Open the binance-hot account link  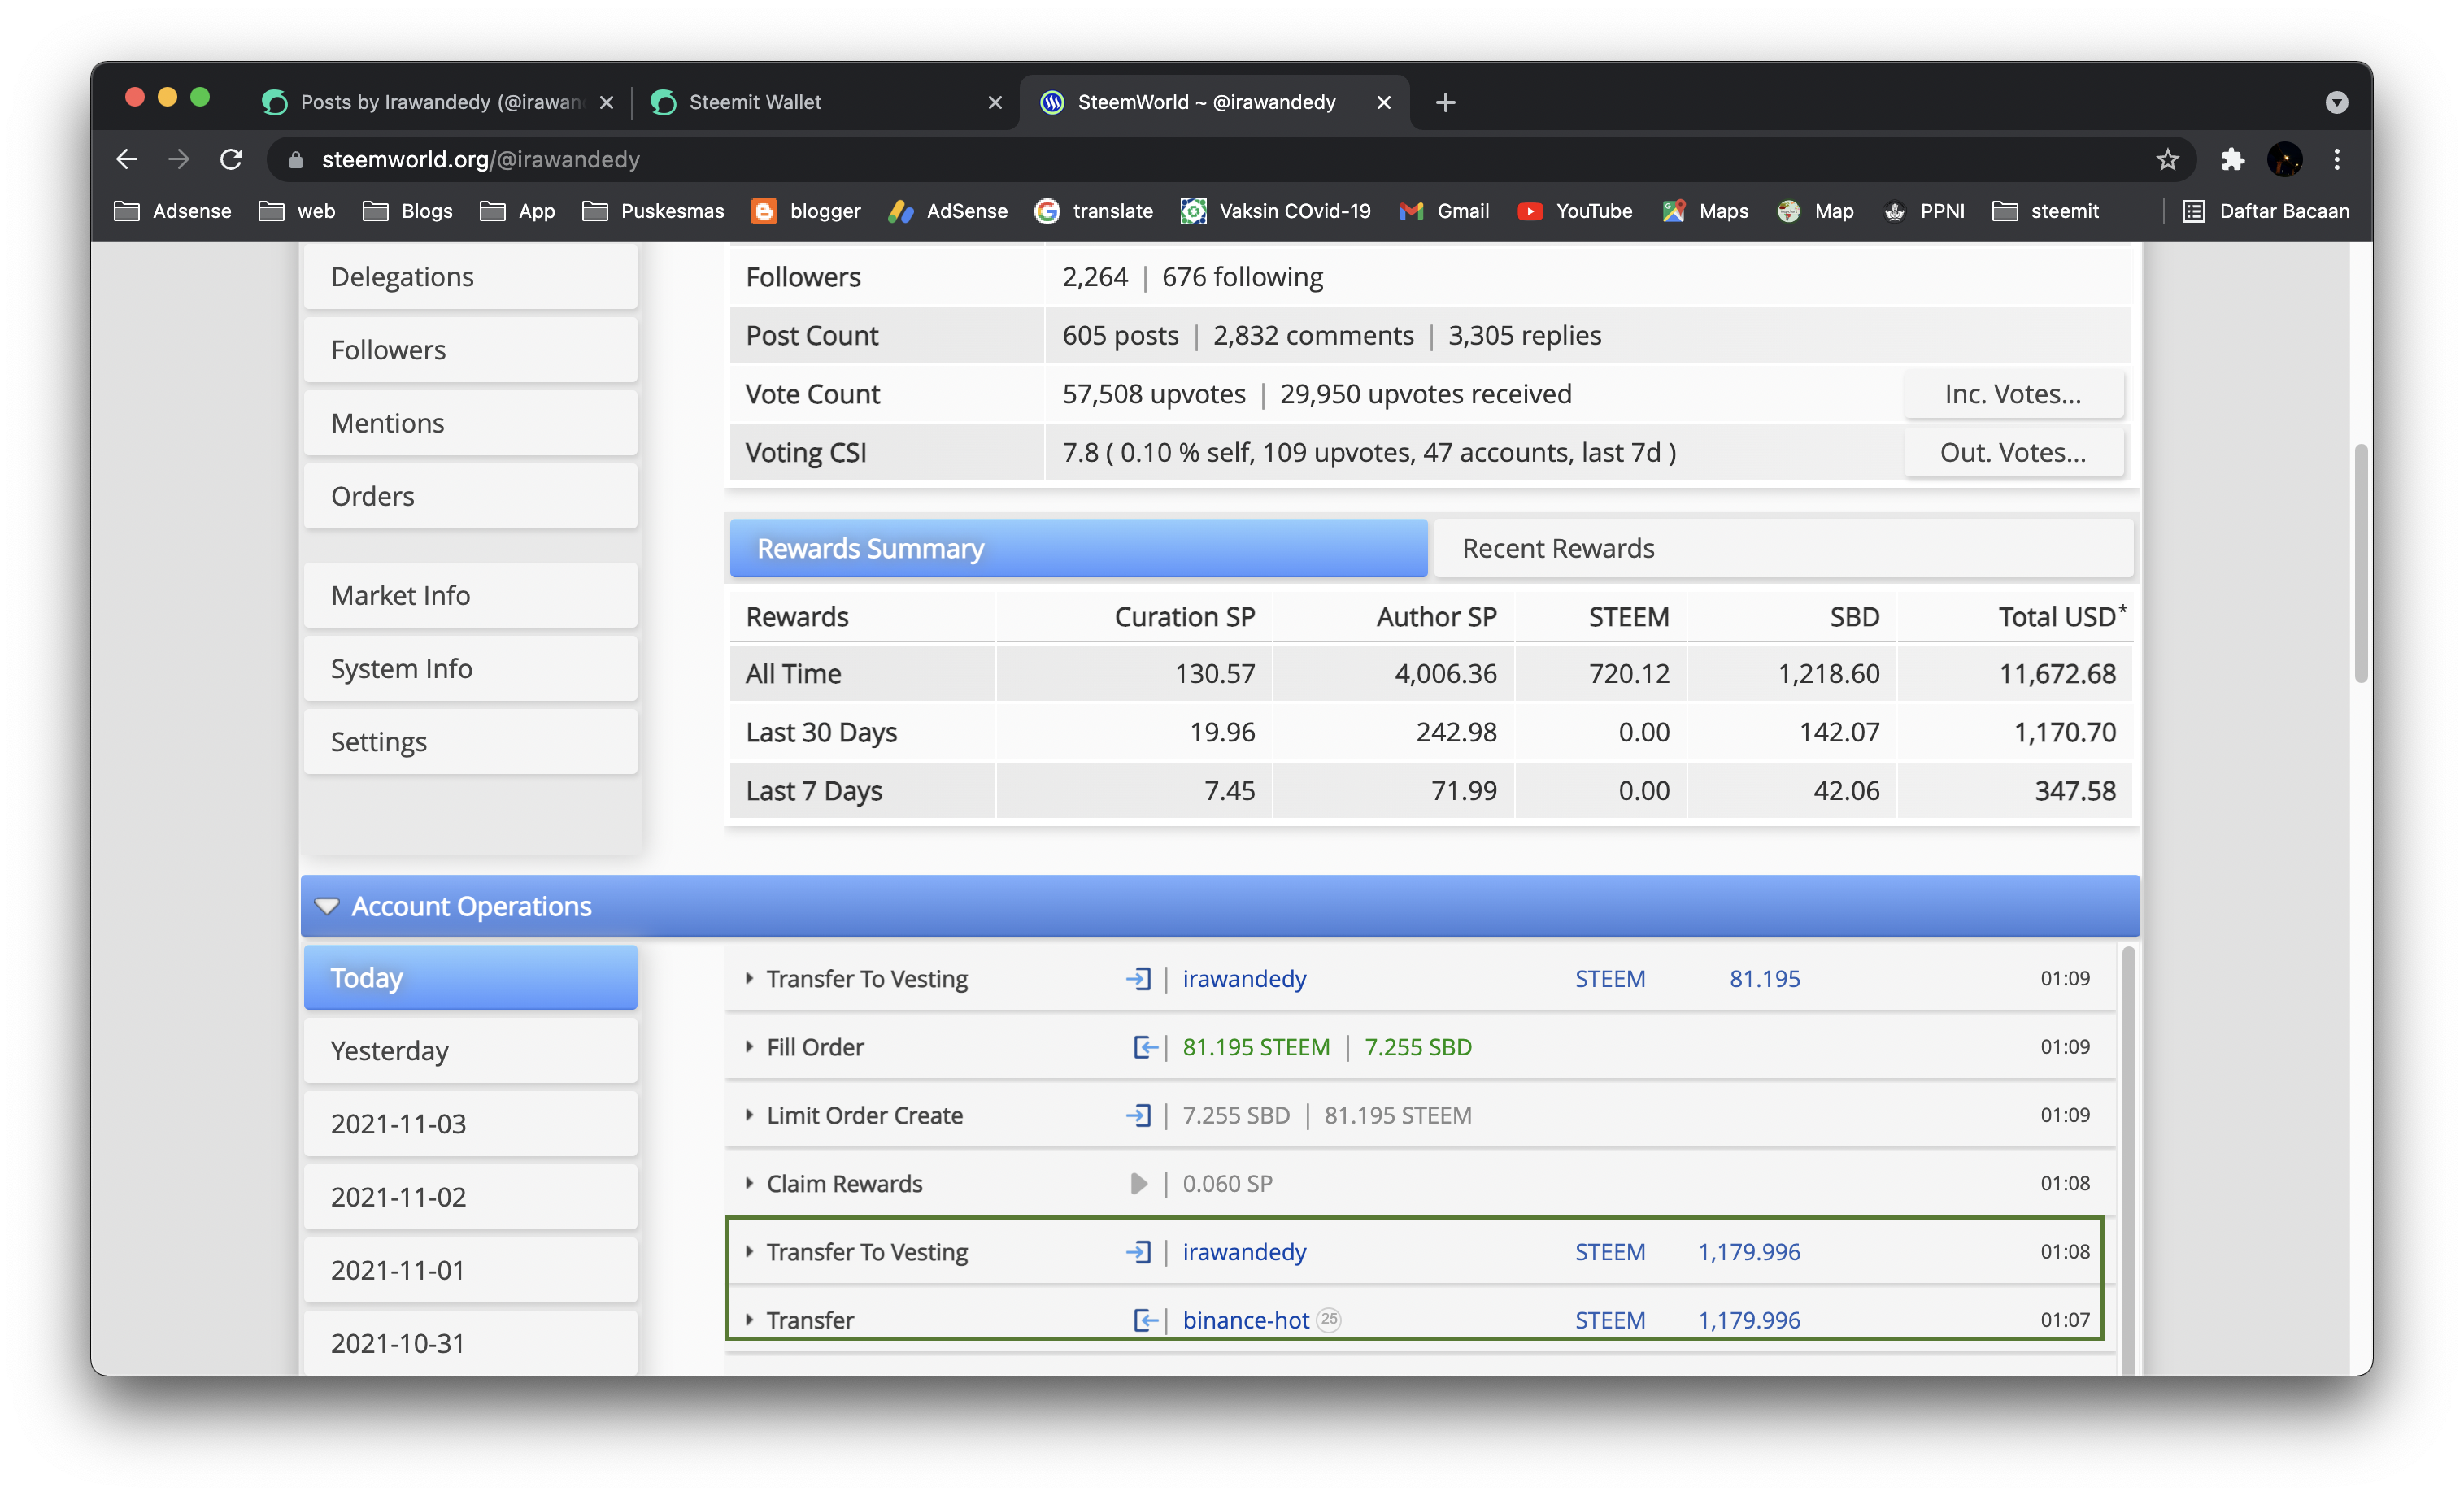[x=1245, y=1320]
